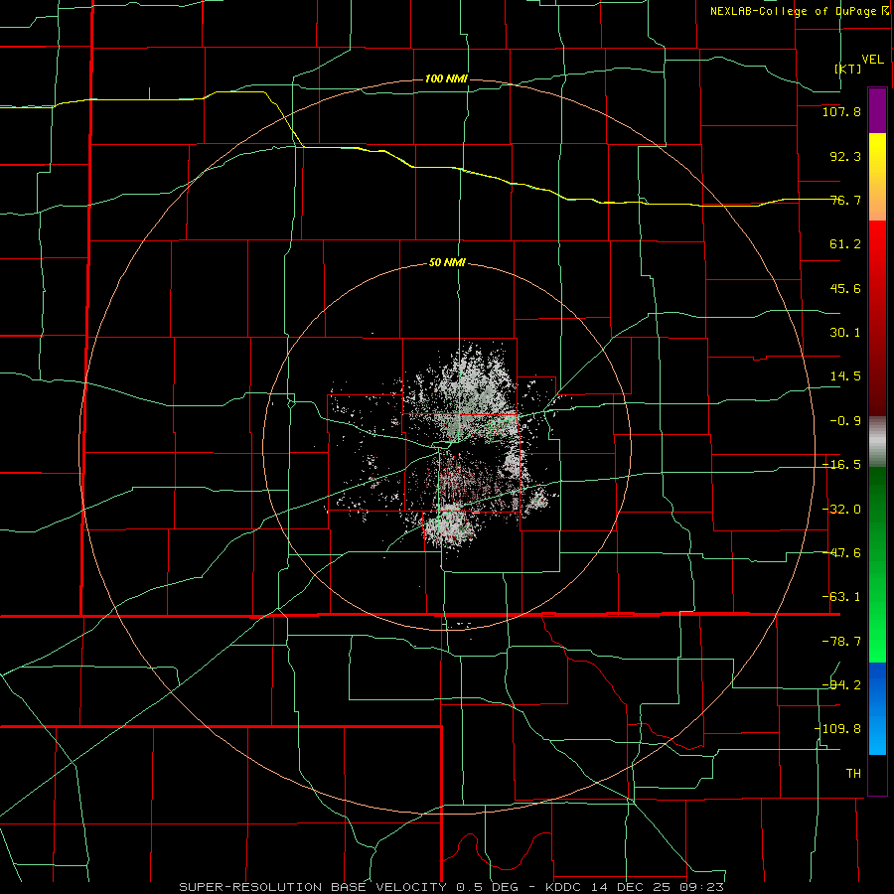Click the [KT] units label
894x894 pixels.
(848, 69)
